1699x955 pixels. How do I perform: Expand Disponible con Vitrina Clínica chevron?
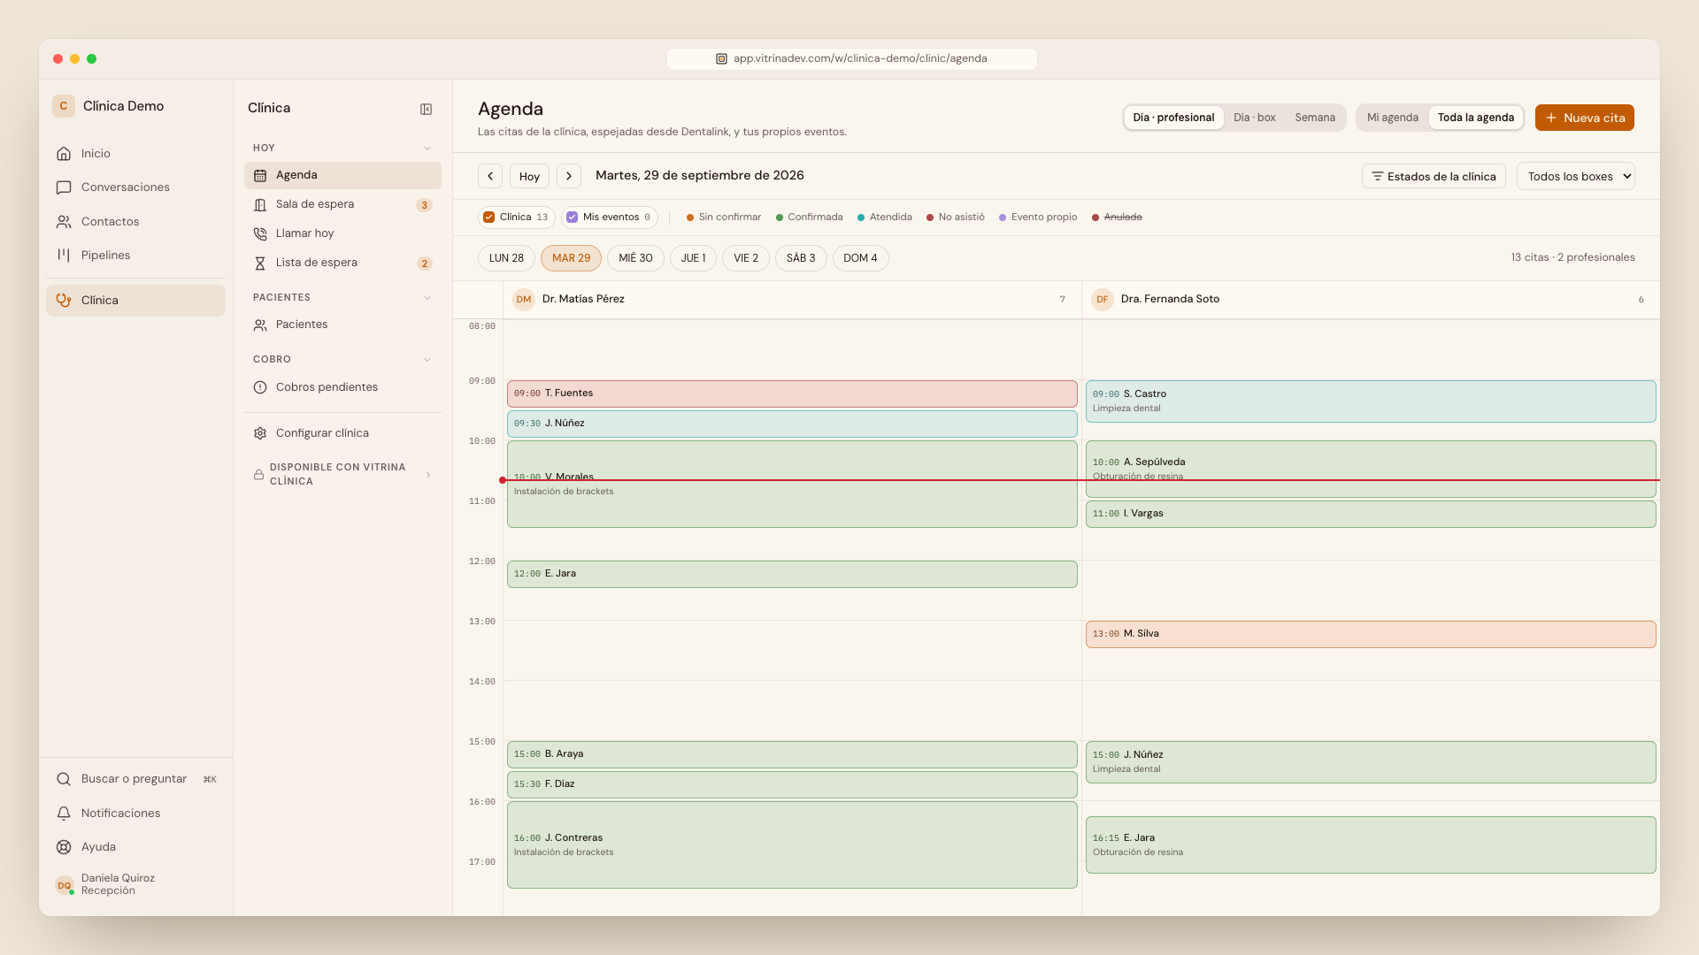(x=428, y=475)
